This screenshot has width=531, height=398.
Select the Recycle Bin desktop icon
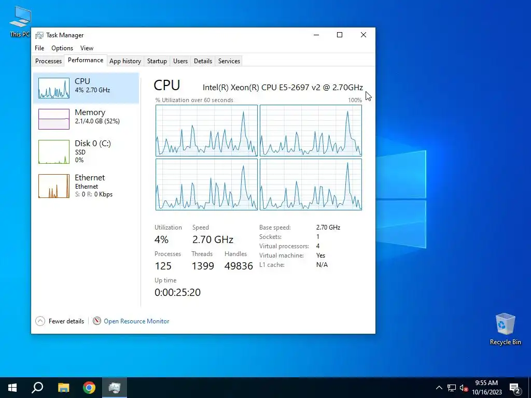point(505,329)
